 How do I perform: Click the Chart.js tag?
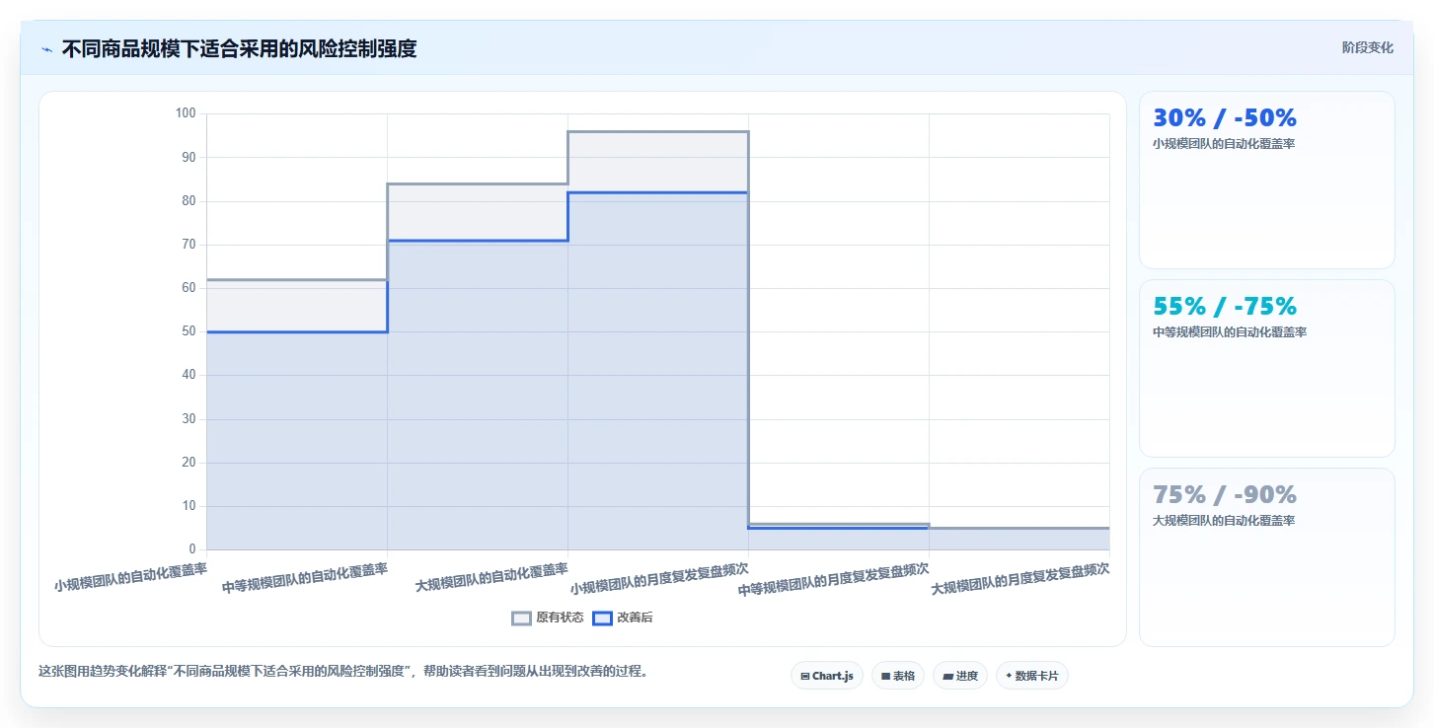tap(827, 676)
